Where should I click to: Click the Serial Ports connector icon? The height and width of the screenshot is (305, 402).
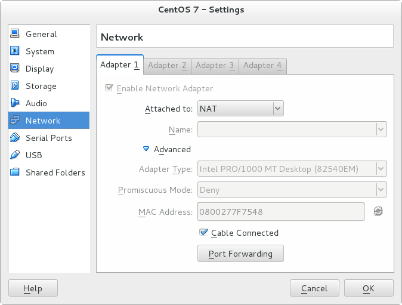[x=15, y=137]
